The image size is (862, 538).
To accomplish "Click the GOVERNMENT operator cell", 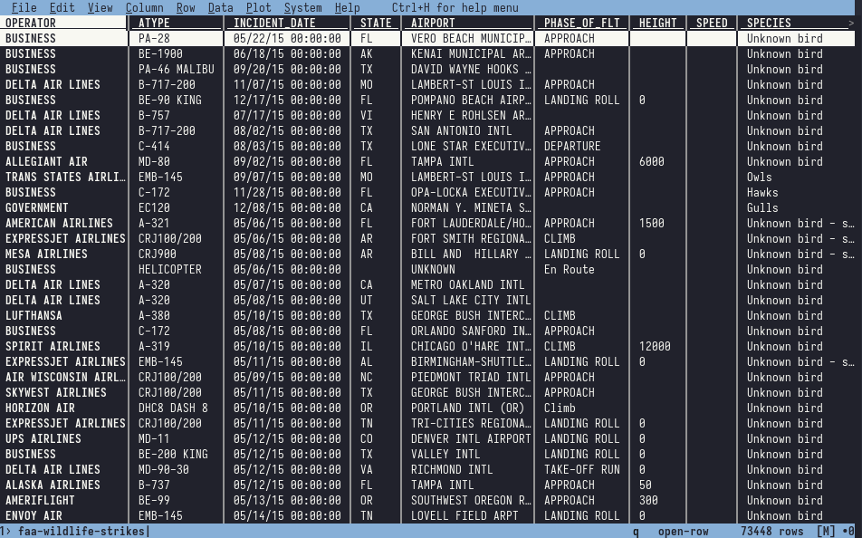I will pyautogui.click(x=37, y=208).
